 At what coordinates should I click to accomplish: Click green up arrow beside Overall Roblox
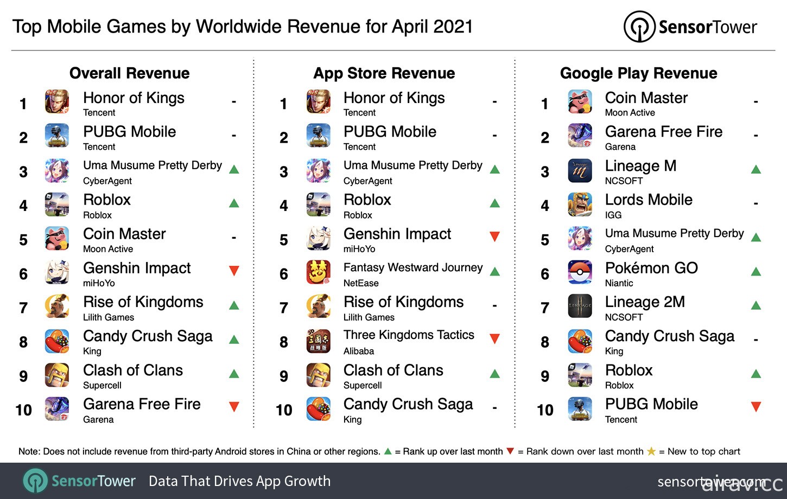pyautogui.click(x=234, y=203)
